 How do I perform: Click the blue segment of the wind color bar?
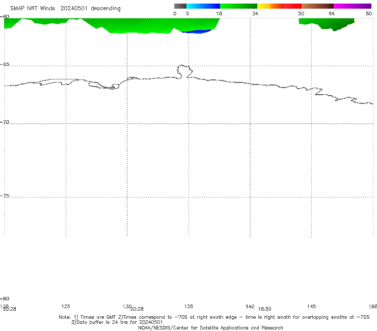[203, 6]
